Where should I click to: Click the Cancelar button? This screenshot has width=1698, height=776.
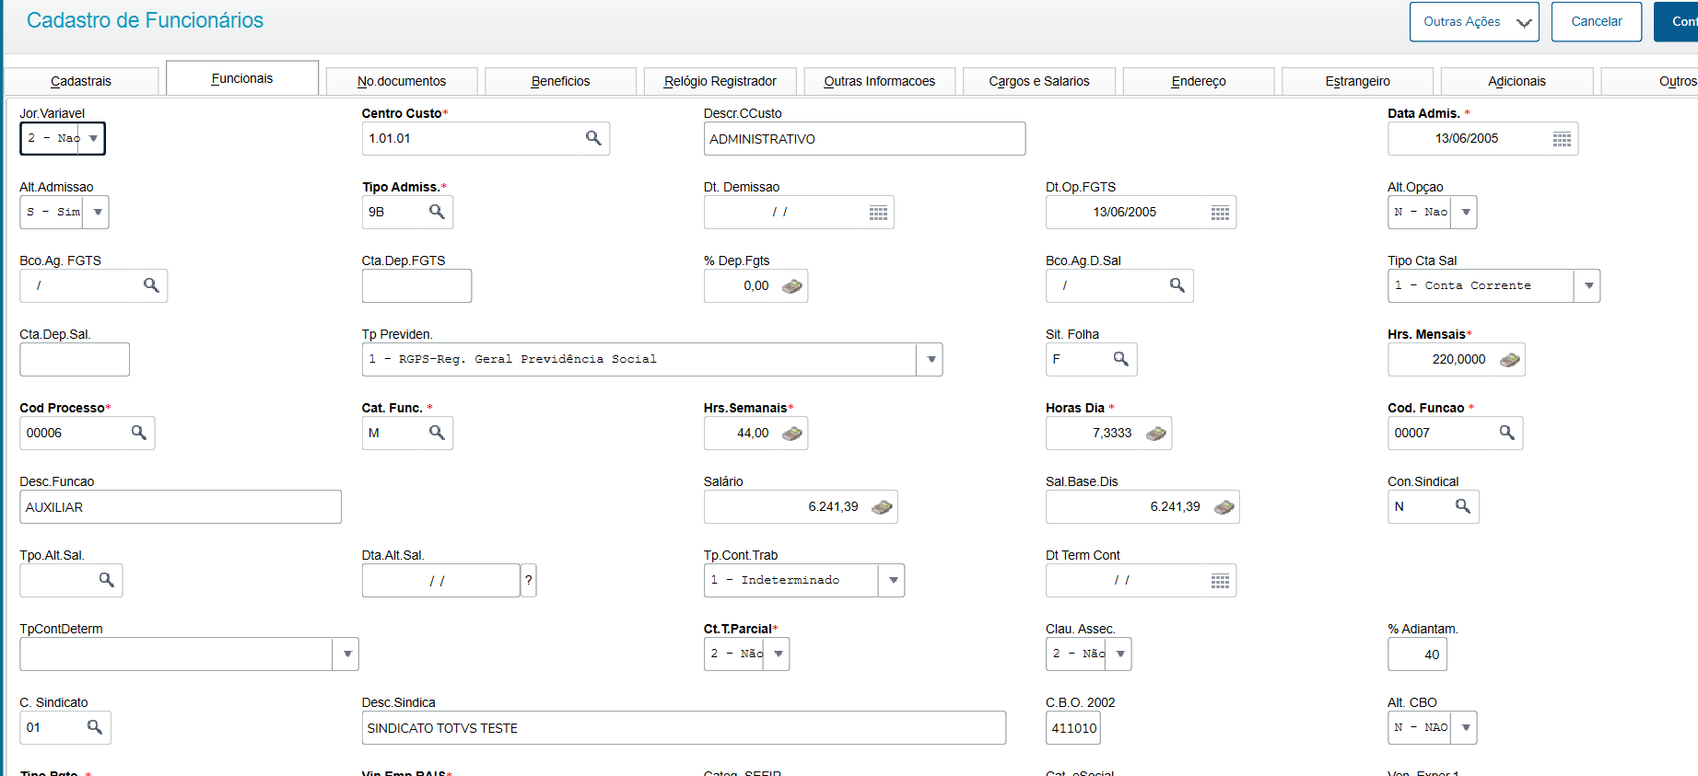pyautogui.click(x=1596, y=21)
